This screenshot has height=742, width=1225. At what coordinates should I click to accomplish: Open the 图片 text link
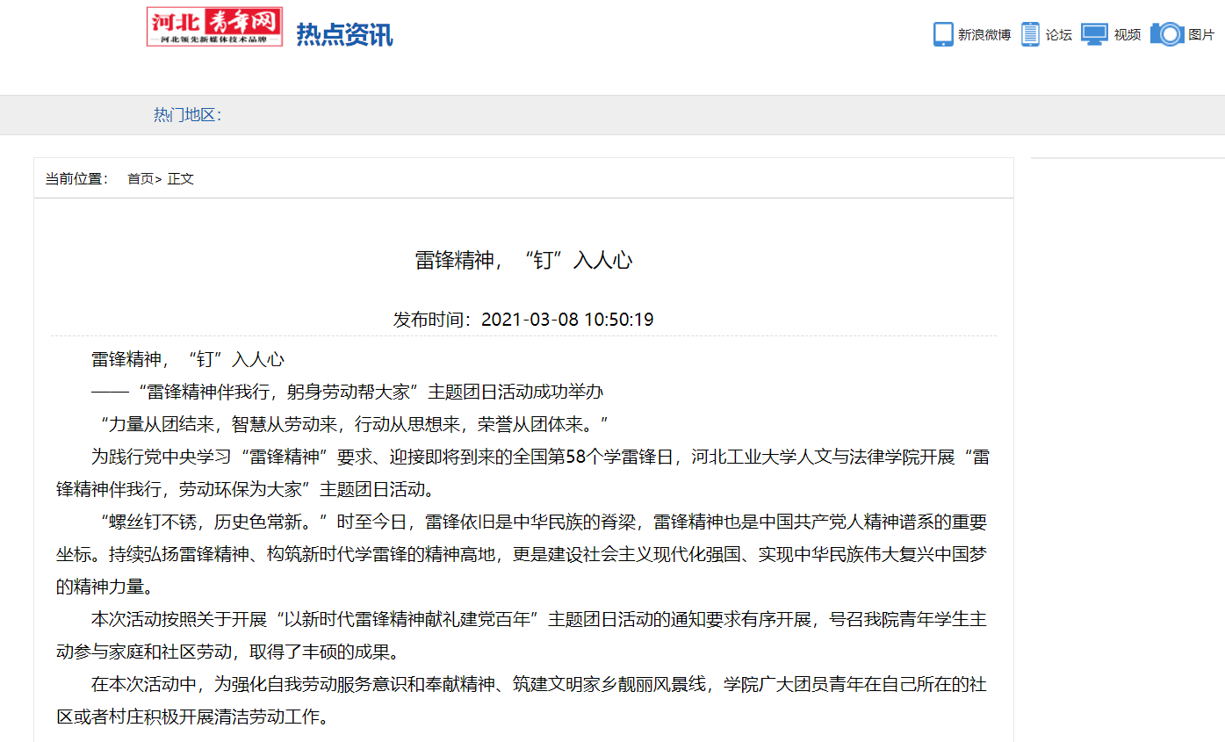[1201, 35]
